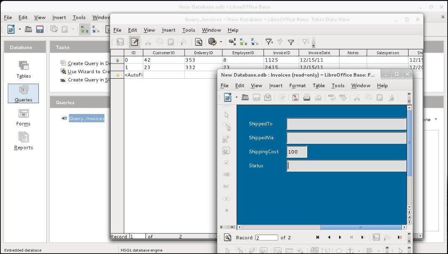This screenshot has width=448, height=254.
Task: Click the Status input field
Action: click(346, 166)
